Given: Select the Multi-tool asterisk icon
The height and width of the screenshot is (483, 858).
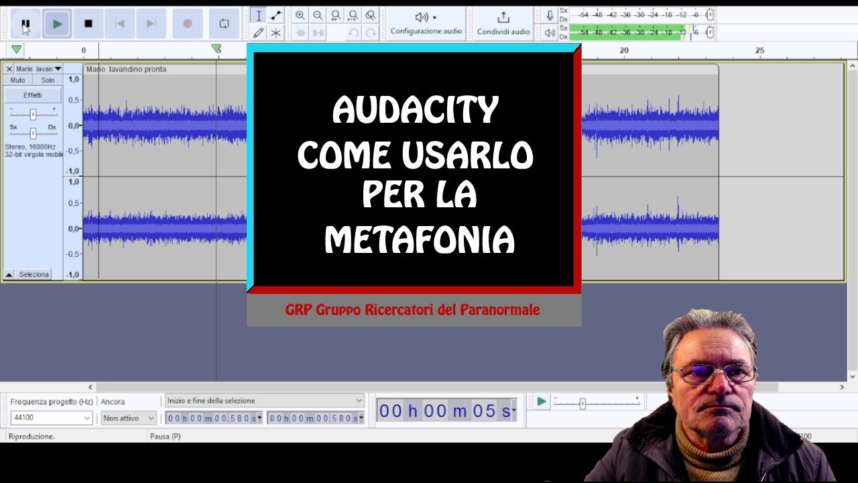Looking at the screenshot, I should click(x=275, y=32).
